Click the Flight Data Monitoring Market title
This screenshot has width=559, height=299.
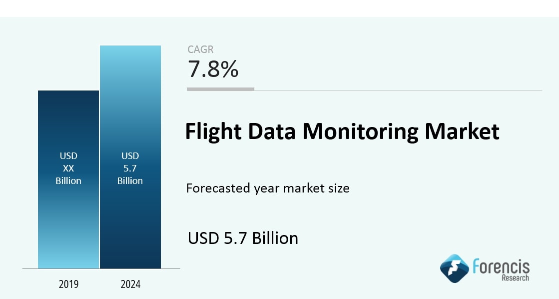[x=342, y=131]
